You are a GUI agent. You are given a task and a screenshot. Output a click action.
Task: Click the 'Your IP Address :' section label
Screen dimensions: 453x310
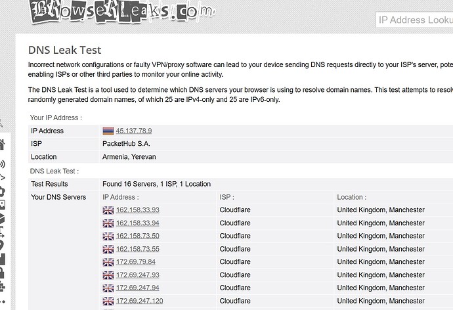(56, 118)
